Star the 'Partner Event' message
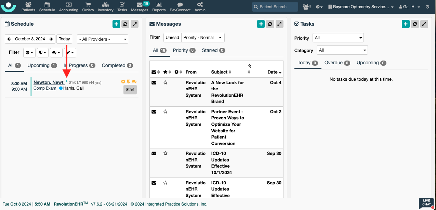Viewport: 436px width, 210px height. pyautogui.click(x=166, y=111)
